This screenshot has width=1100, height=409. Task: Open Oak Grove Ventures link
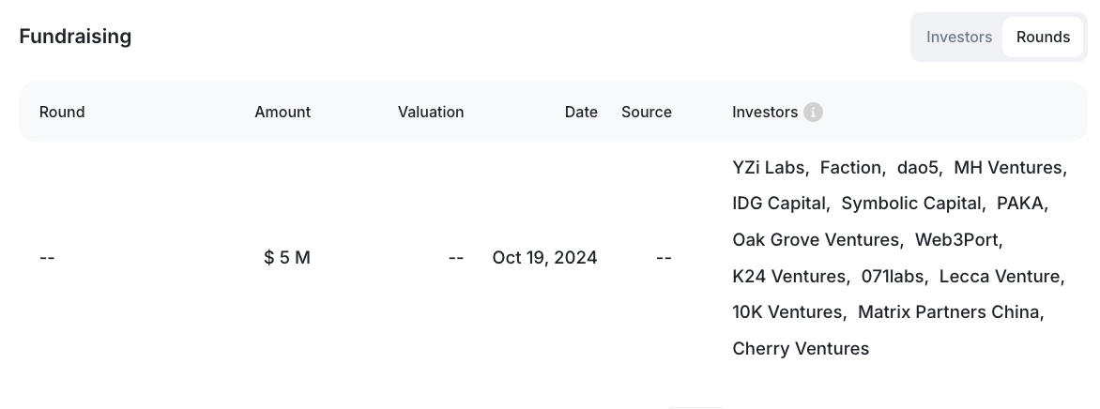816,240
